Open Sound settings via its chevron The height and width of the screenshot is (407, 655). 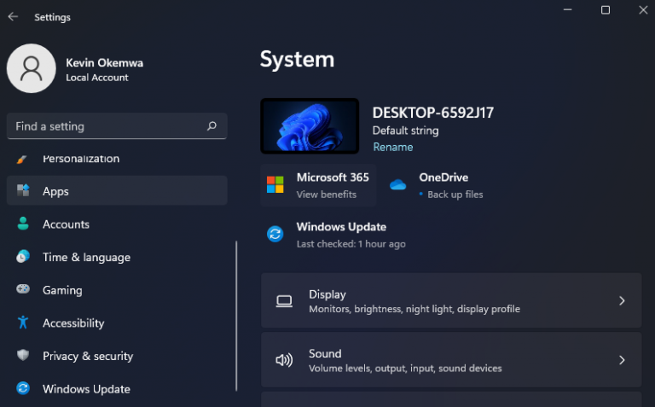click(x=622, y=360)
